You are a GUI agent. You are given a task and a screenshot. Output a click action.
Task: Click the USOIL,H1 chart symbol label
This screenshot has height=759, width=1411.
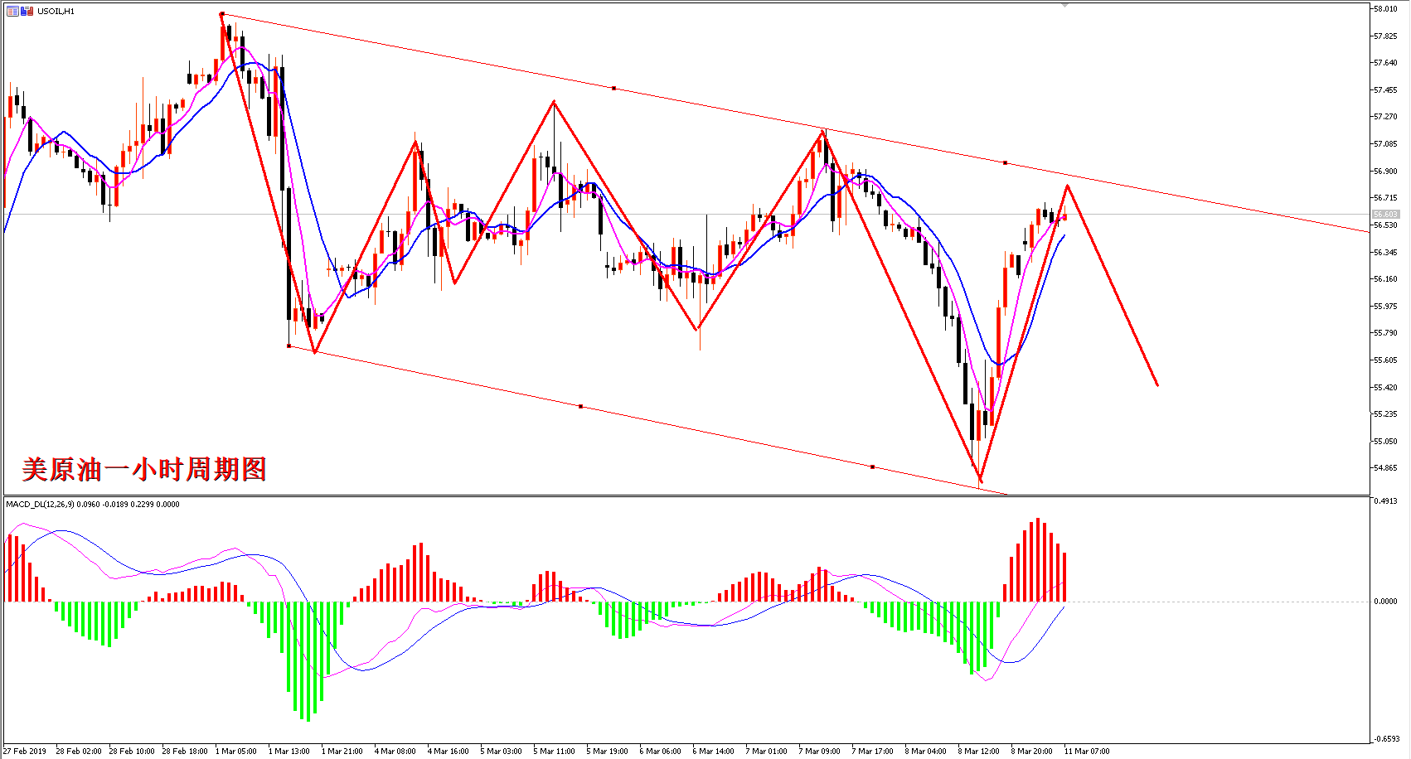[x=56, y=12]
